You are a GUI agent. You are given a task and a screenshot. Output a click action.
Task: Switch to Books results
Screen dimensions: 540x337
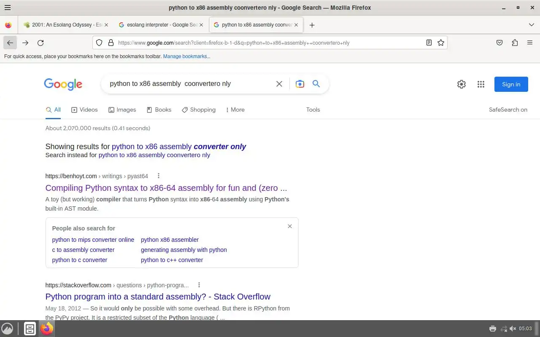(x=159, y=110)
